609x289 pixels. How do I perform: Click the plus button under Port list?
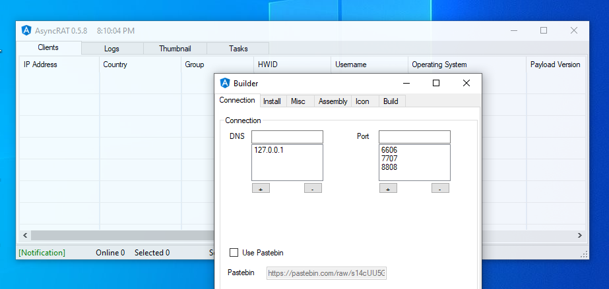coord(387,188)
